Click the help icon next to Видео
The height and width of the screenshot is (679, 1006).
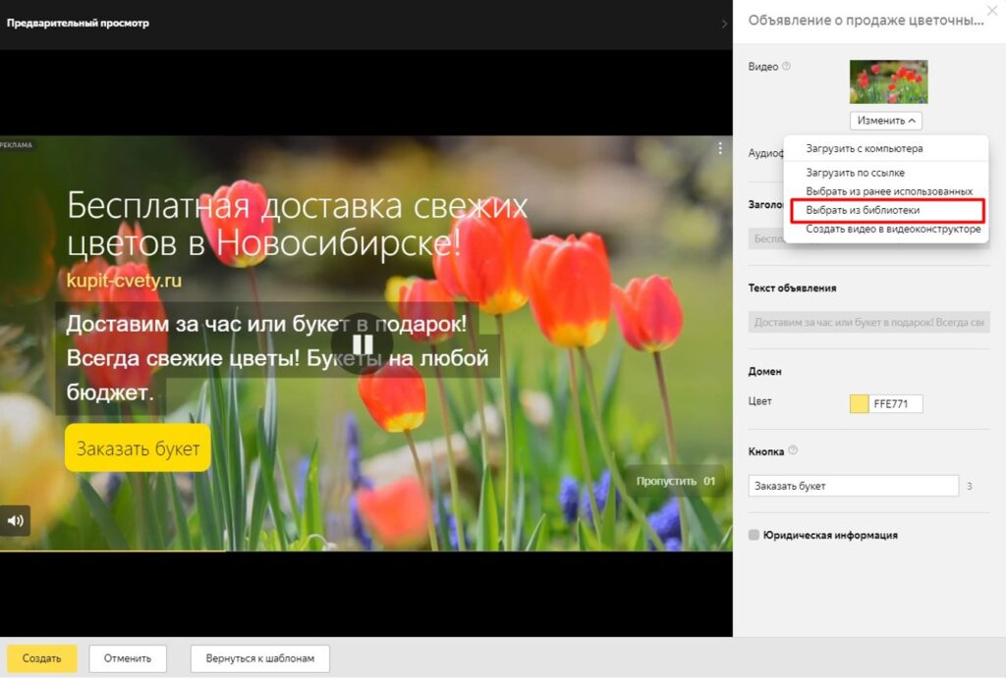787,66
